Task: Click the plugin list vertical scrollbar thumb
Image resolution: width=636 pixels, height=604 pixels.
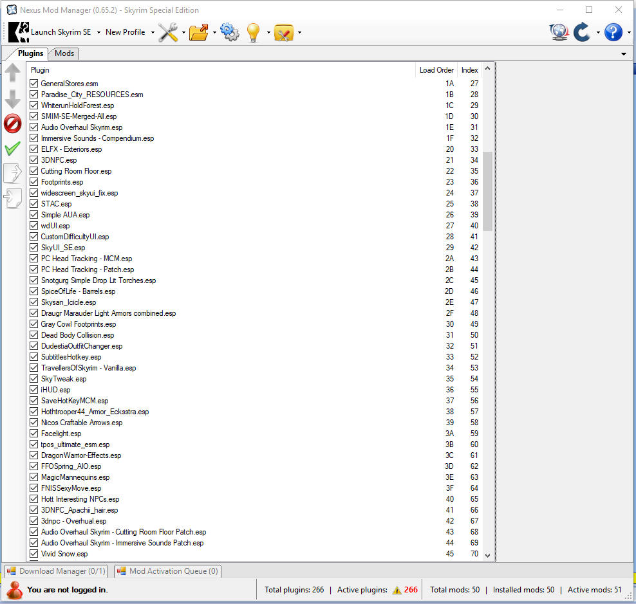Action: [x=487, y=191]
